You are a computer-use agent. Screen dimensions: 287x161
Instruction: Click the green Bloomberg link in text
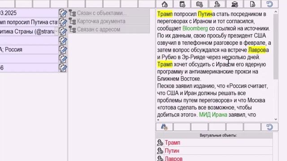click(x=195, y=29)
